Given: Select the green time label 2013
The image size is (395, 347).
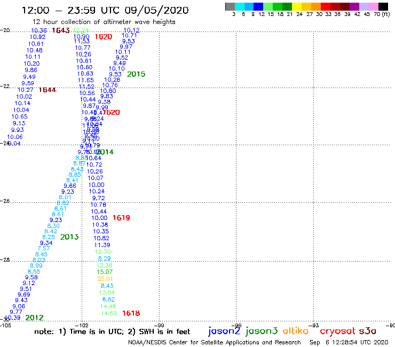Looking at the screenshot, I should click(x=69, y=237).
